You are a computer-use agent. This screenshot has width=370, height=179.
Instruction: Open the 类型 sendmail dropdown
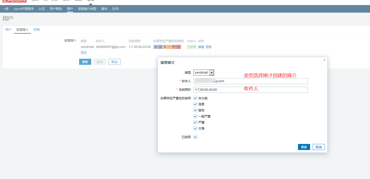click(204, 73)
